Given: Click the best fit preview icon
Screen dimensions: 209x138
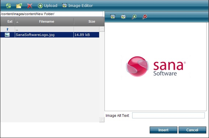Looking at the screenshot, I should point(113,17).
